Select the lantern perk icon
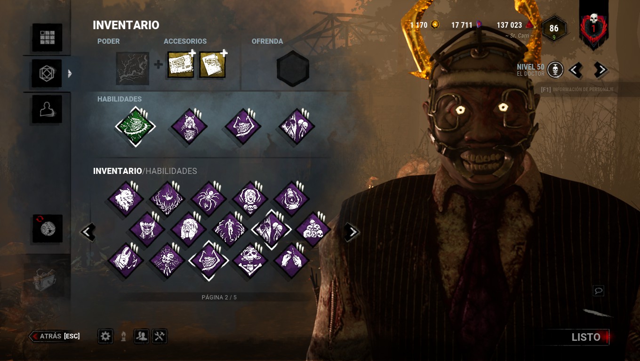This screenshot has width=640, height=361. (x=291, y=199)
